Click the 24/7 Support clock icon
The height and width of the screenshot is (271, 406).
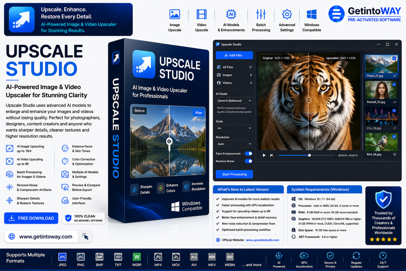point(383,256)
